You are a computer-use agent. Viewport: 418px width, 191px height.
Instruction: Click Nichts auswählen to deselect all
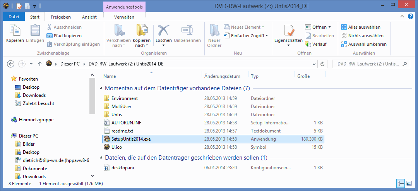click(x=365, y=36)
